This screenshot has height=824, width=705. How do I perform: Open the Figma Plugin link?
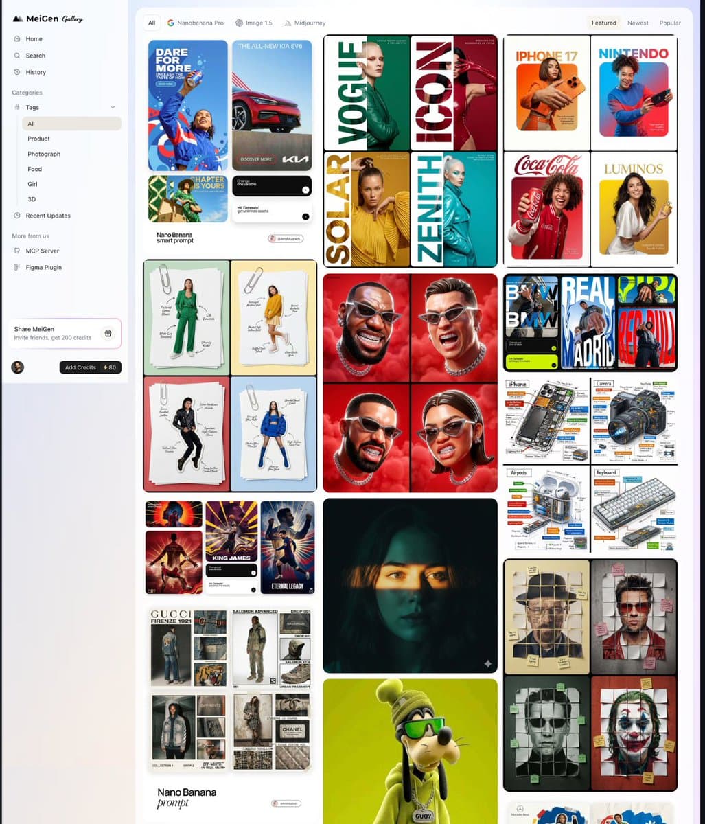[x=43, y=267]
